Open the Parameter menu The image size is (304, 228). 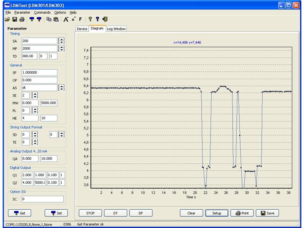pyautogui.click(x=22, y=13)
